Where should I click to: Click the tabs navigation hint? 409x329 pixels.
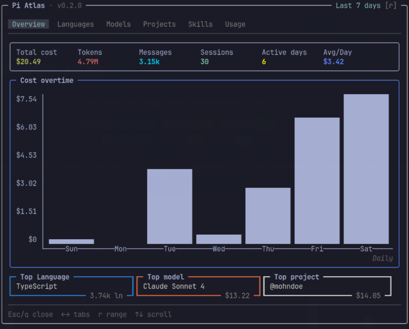(x=75, y=314)
